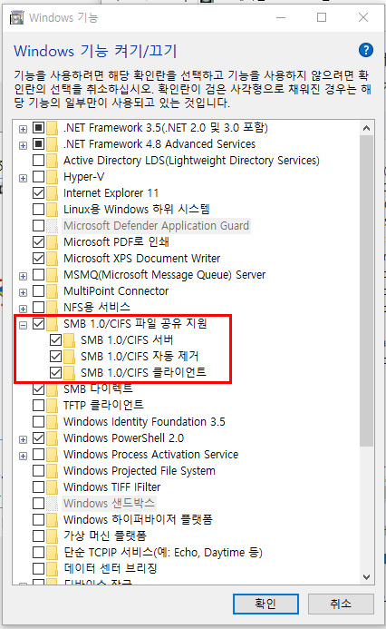Uncheck Microsoft XPS Document Writer

[x=38, y=259]
